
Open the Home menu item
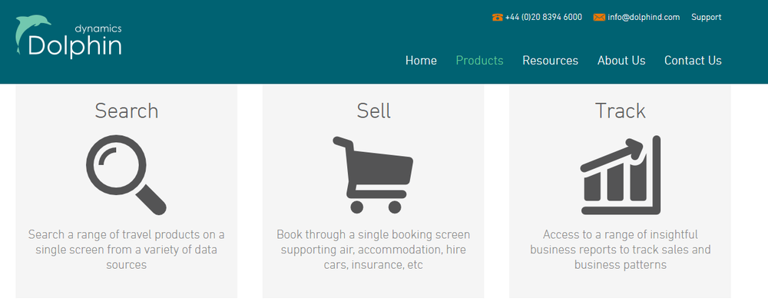[x=421, y=60]
